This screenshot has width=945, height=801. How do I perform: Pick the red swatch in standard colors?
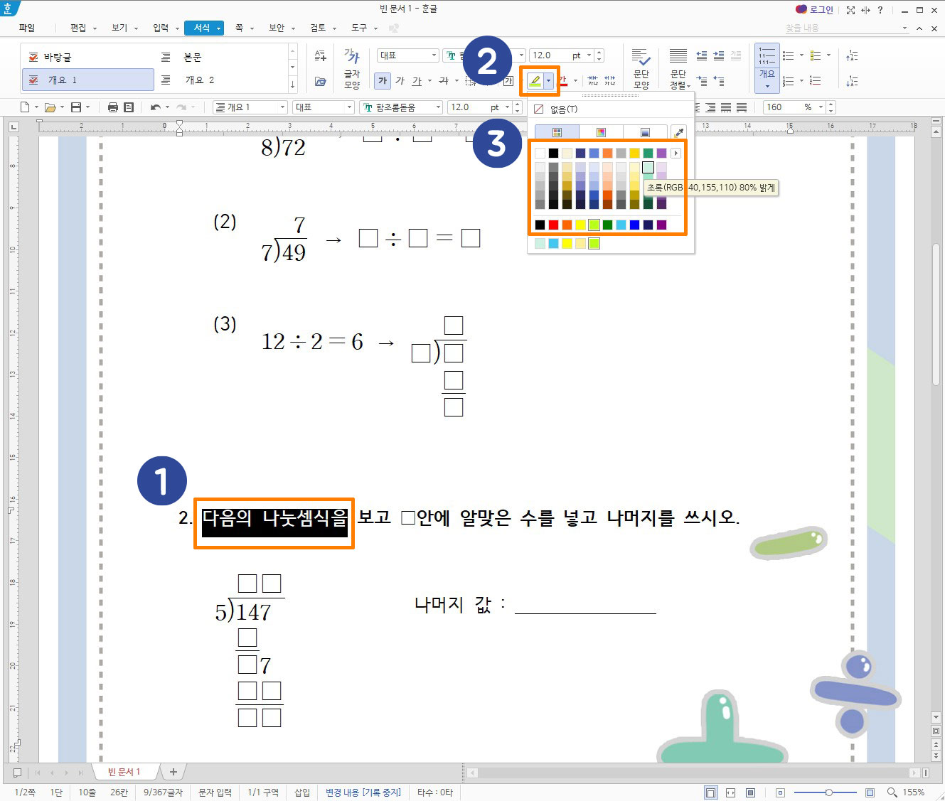coord(553,225)
